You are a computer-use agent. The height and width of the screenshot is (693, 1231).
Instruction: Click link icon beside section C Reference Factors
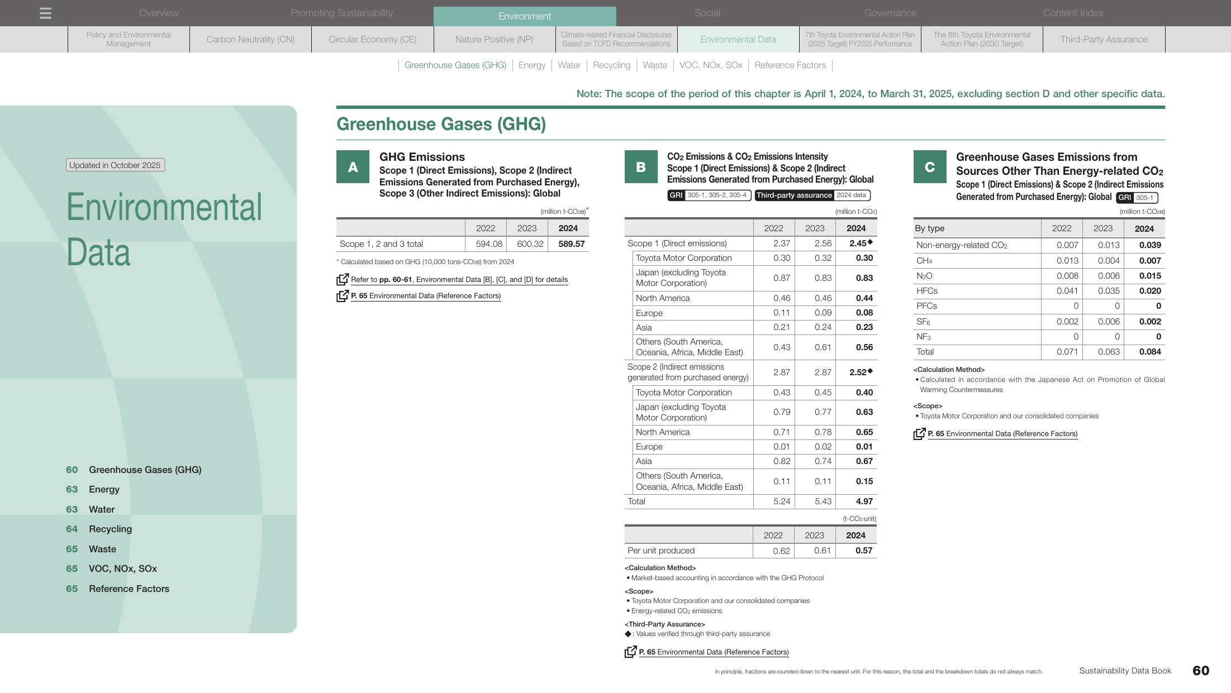(920, 433)
